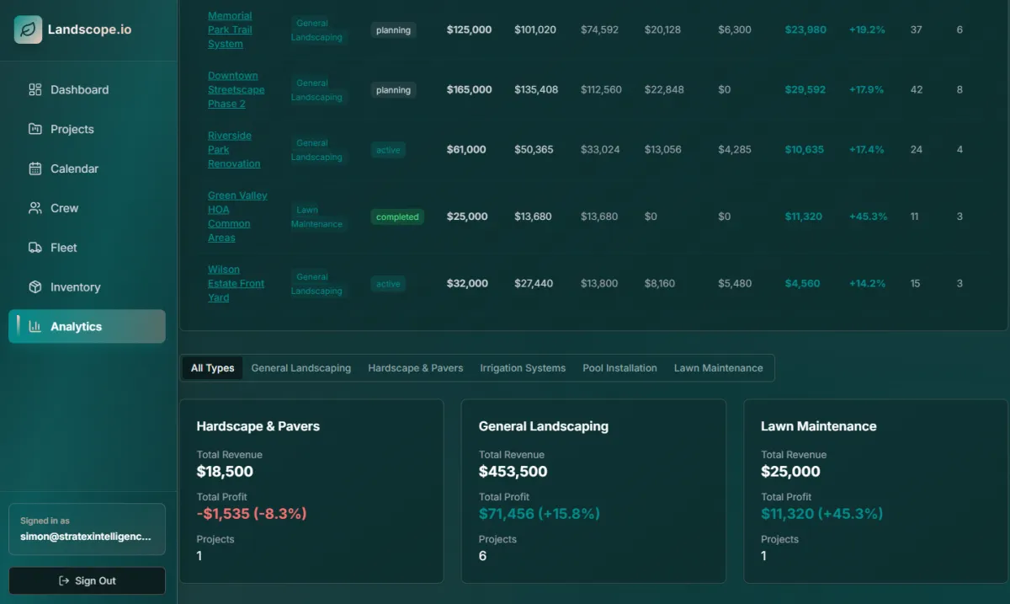Click the $23,980 profit value
Viewport: 1010px width, 604px height.
[805, 29]
